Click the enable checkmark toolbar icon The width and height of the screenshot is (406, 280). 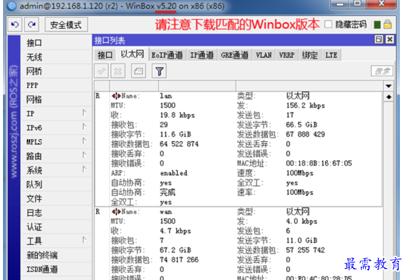(x=102, y=72)
